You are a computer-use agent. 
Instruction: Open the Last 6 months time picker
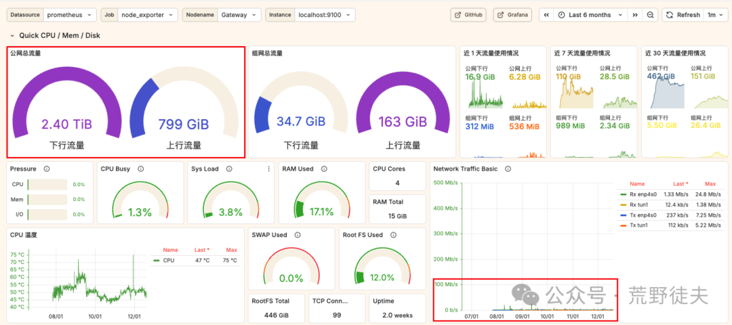[x=590, y=15]
